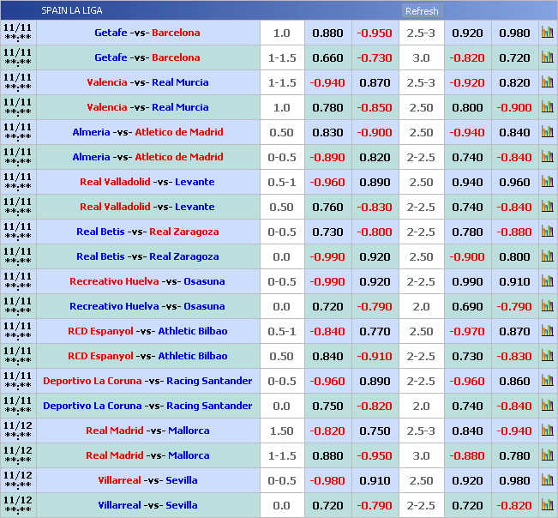Viewport: 558px width, 518px height.
Task: Choose 0.690 over odds for Recreativo Huelva-Osasuna
Action: pyautogui.click(x=467, y=306)
